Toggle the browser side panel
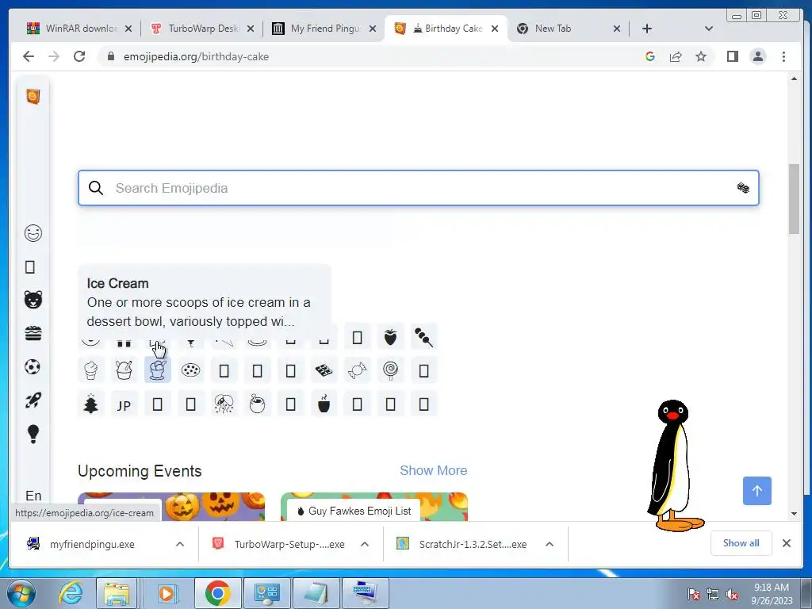Screen dimensions: 812x609 coord(732,56)
